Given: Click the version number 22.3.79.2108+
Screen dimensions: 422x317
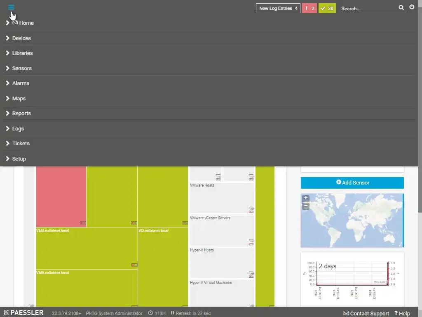Looking at the screenshot, I should pos(66,313).
